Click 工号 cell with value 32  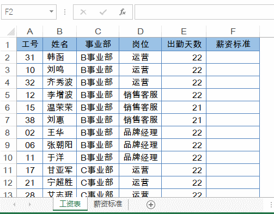click(x=30, y=82)
